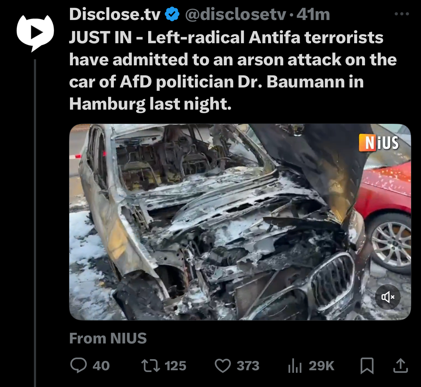Open the tweet text about Dr. Baumann
The width and height of the screenshot is (421, 387).
click(x=233, y=70)
